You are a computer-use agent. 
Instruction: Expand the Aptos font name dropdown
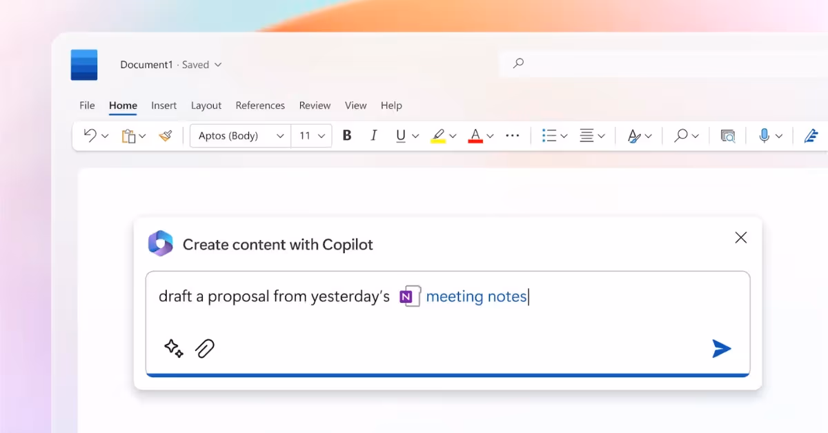coord(239,136)
